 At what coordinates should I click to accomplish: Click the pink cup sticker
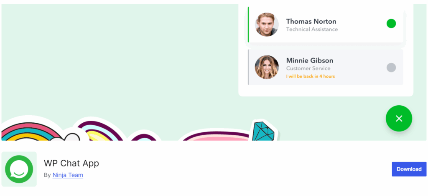click(x=216, y=136)
